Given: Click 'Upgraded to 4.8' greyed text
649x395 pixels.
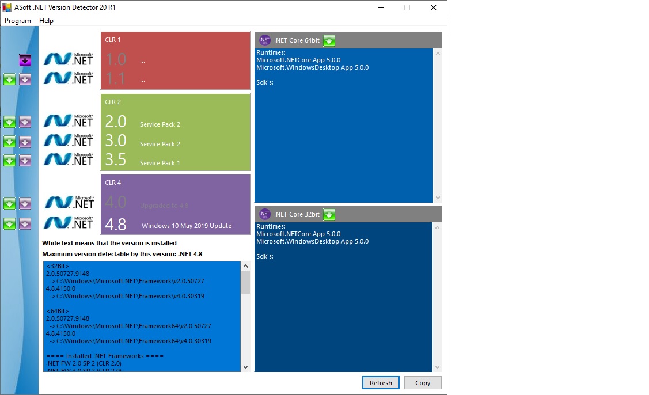Looking at the screenshot, I should 164,206.
